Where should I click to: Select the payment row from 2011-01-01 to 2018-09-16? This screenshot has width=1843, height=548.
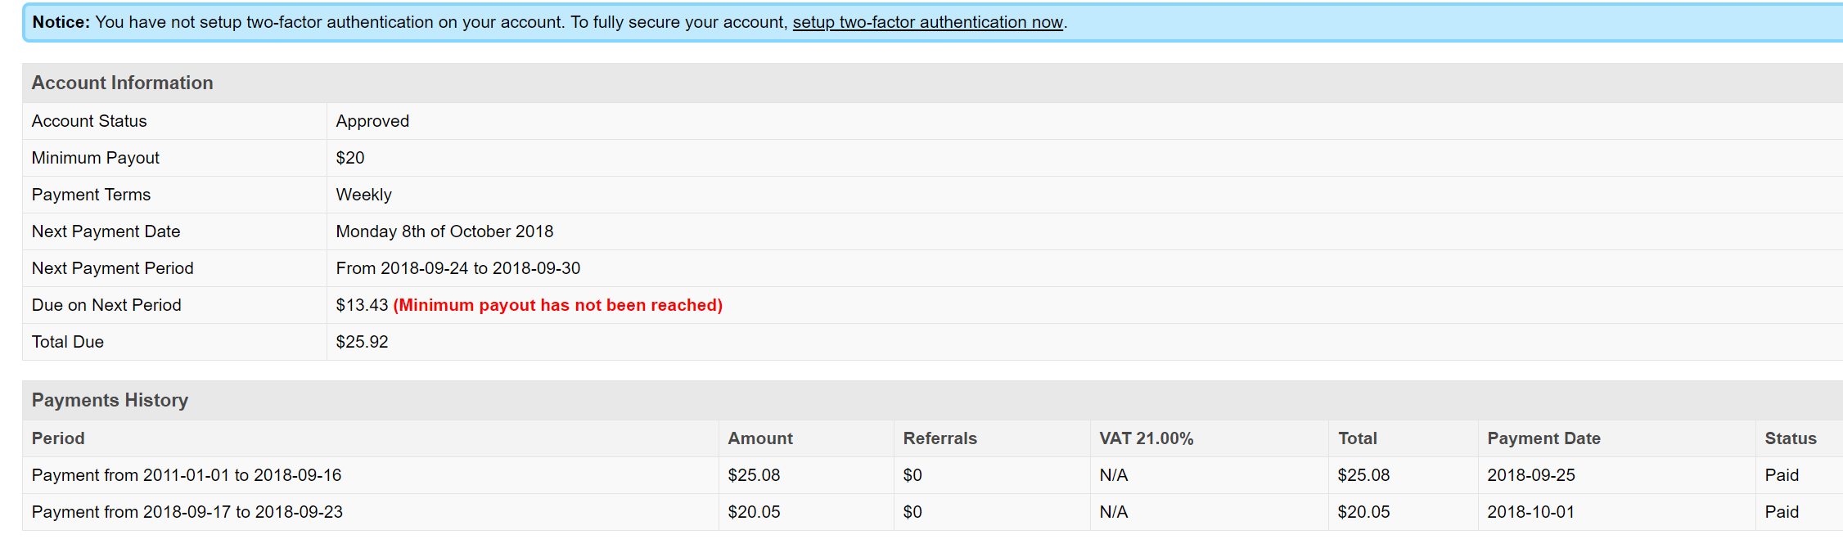point(187,475)
